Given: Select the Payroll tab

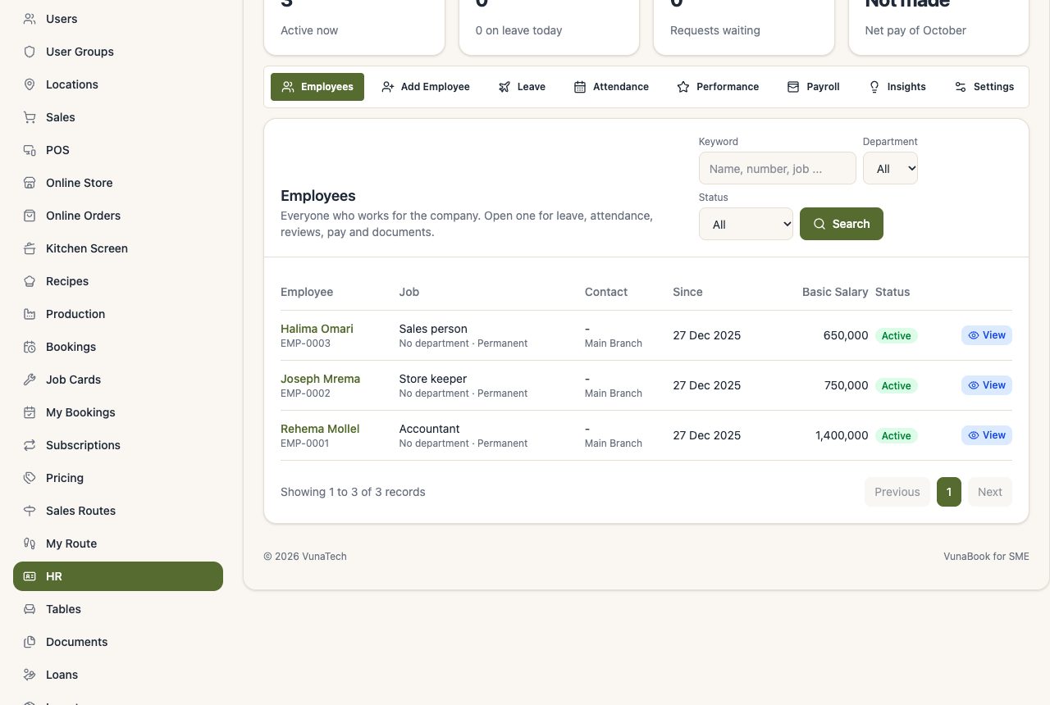Looking at the screenshot, I should (814, 87).
